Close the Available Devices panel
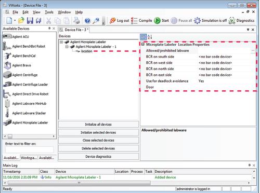260x193 pixels. [x=54, y=29]
